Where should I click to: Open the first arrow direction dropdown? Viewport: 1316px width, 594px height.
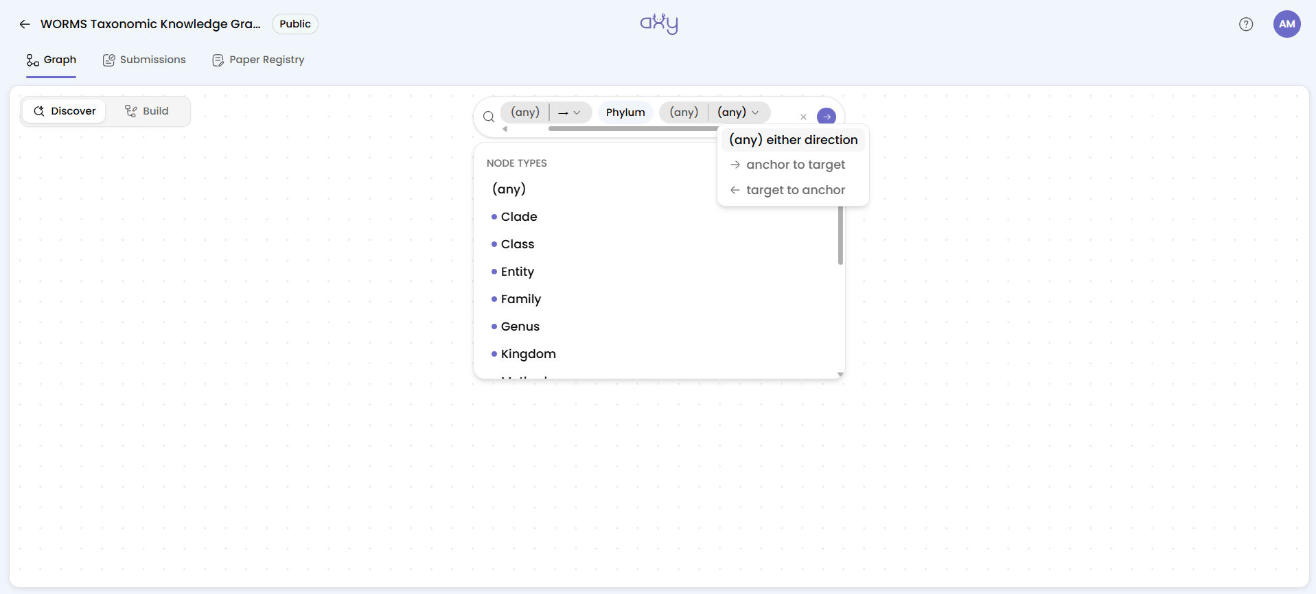pos(570,112)
